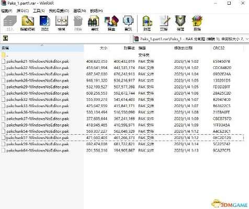
Task: Click the CRC32 value A4CE23C1
Action: tap(222, 131)
